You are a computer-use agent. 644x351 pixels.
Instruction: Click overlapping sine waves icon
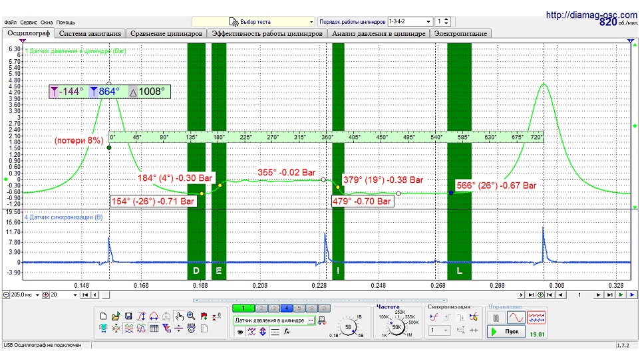pos(141,328)
